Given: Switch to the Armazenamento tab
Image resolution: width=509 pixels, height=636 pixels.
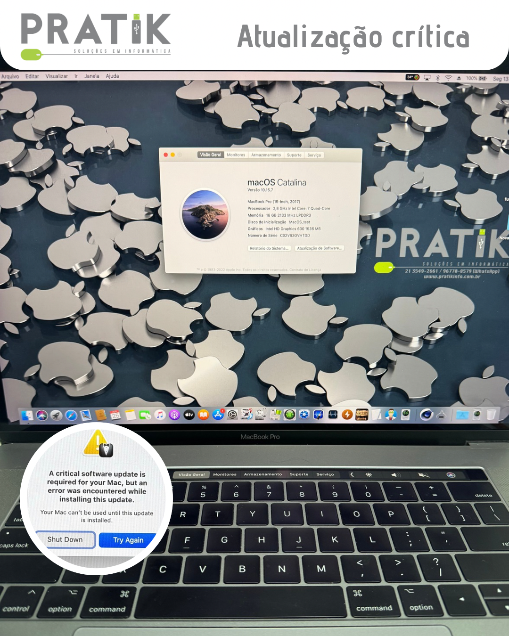Looking at the screenshot, I should pyautogui.click(x=266, y=155).
